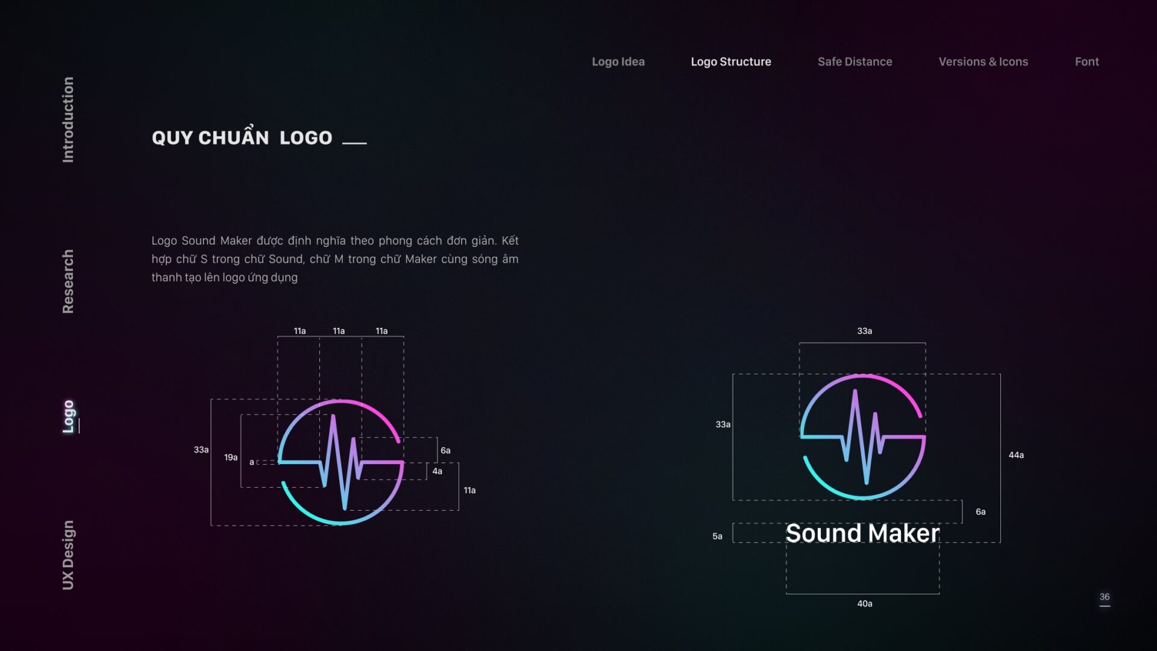Select the Logo Structure tab
This screenshot has width=1157, height=651.
click(x=730, y=61)
